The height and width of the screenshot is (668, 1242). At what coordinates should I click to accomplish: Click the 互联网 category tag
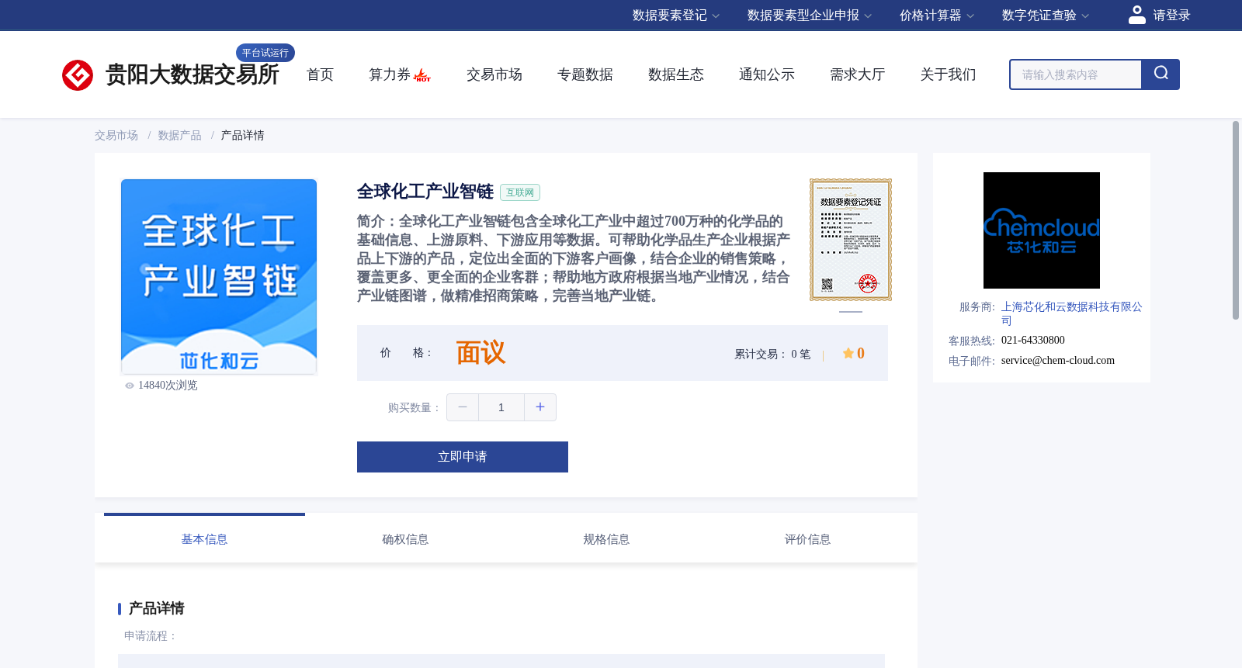click(520, 192)
